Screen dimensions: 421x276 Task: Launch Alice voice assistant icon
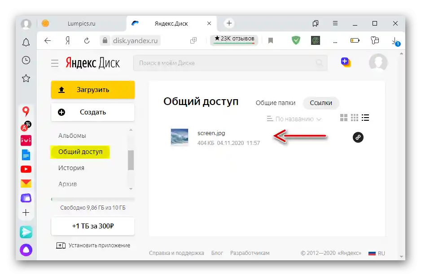click(x=26, y=250)
